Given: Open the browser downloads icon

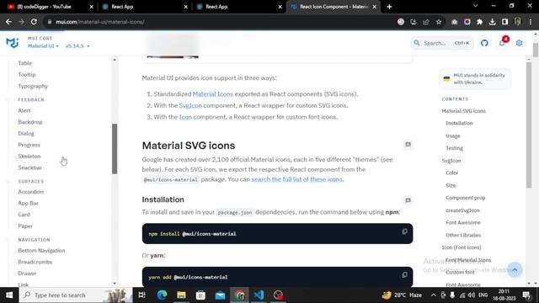Looking at the screenshot, I should 492,22.
